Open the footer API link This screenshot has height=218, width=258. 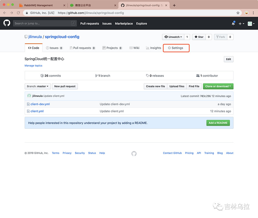(199, 153)
